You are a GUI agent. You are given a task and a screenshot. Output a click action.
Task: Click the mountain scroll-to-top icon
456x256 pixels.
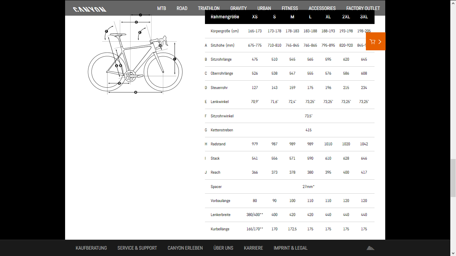point(370,248)
